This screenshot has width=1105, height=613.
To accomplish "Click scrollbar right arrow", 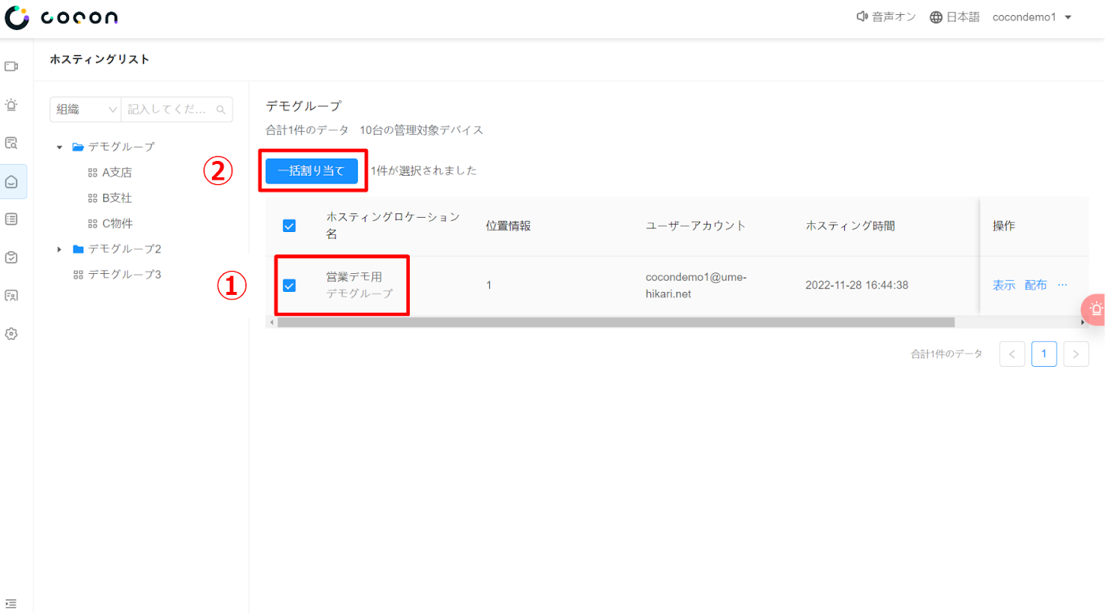I will 1083,323.
